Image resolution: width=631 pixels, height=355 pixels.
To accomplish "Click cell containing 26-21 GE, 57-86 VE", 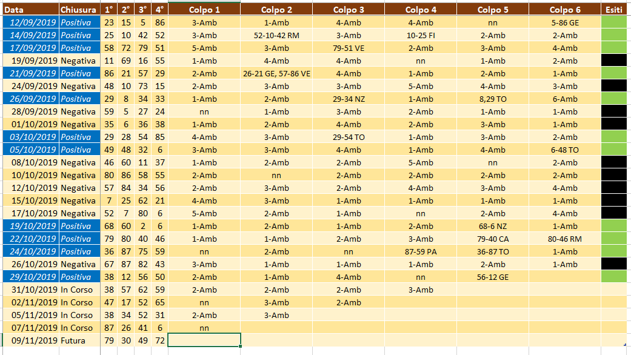I will point(276,73).
